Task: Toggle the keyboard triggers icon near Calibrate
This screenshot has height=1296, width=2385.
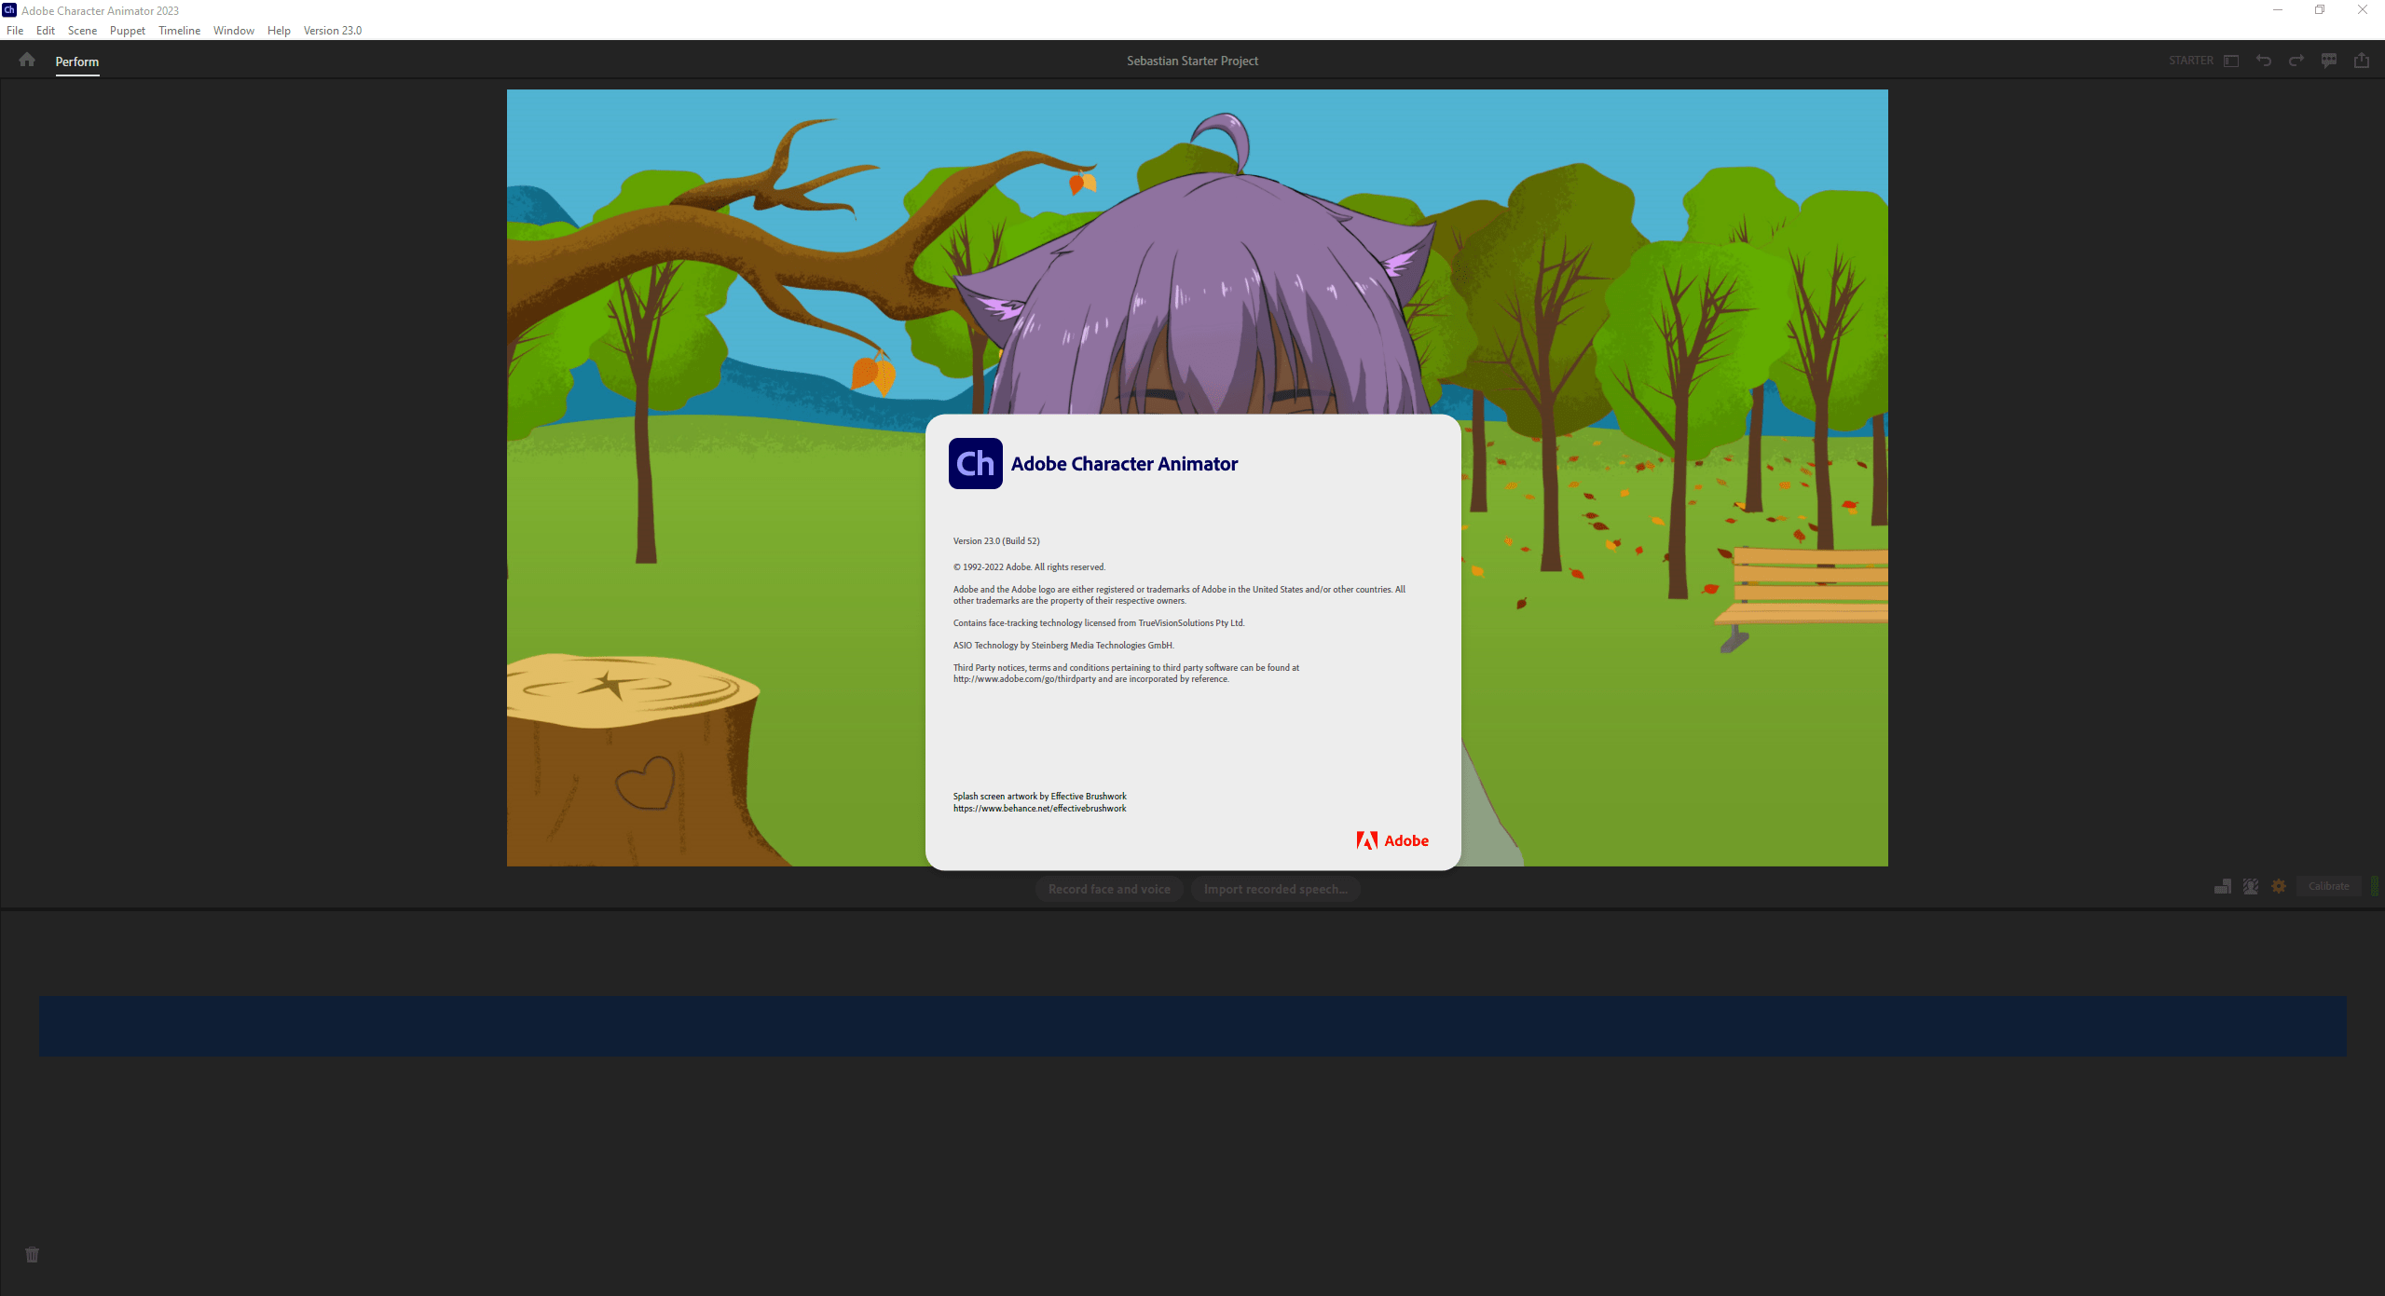Action: 2223,886
